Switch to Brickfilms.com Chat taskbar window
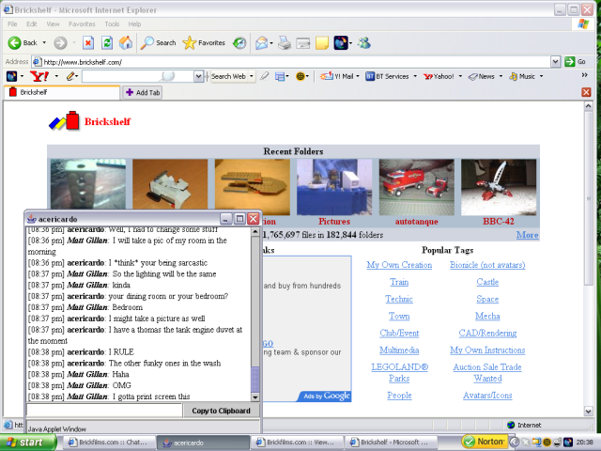This screenshot has height=451, width=601. tap(109, 443)
